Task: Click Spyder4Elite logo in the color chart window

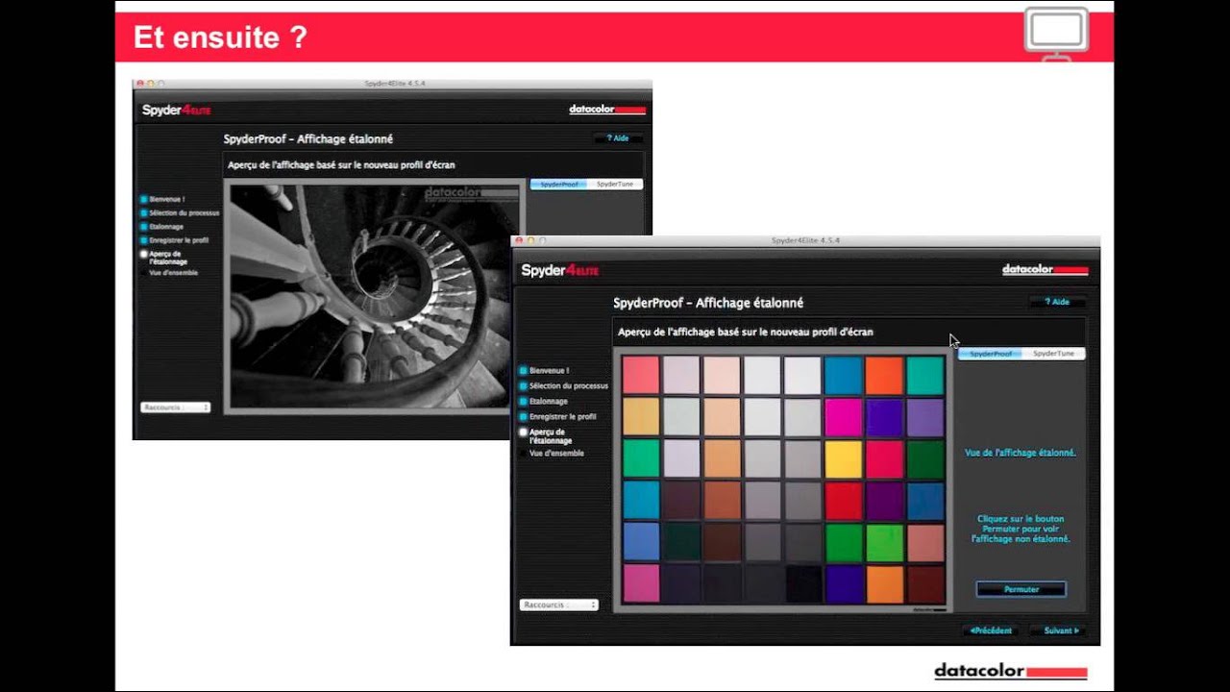Action: pos(559,270)
